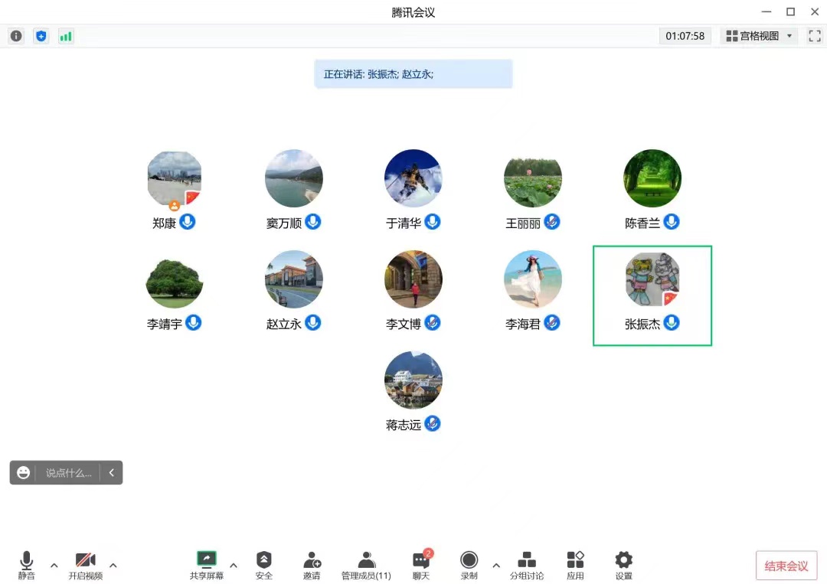827x584 pixels.
Task: Click the Invite (邀请) icon
Action: click(x=312, y=565)
